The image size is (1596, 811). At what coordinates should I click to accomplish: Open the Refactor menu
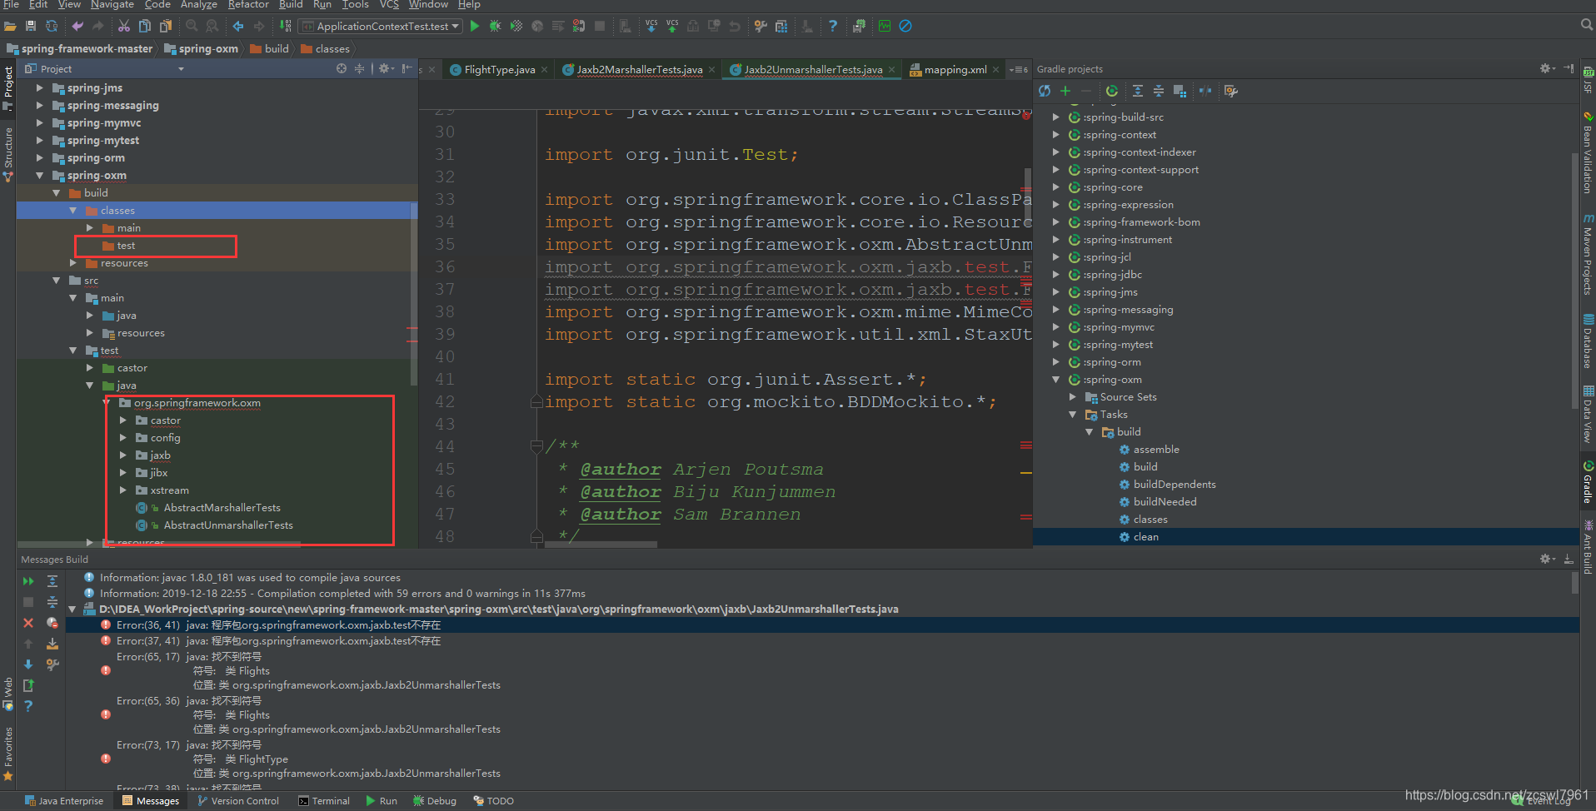click(248, 4)
